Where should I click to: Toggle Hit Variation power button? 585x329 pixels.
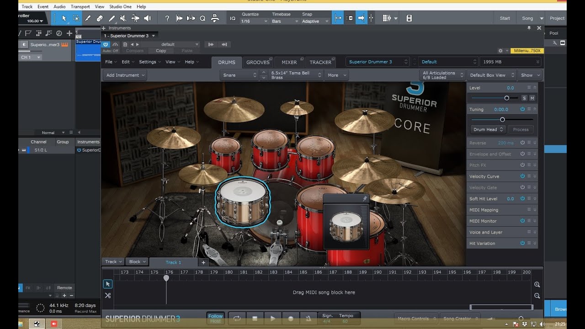[522, 243]
